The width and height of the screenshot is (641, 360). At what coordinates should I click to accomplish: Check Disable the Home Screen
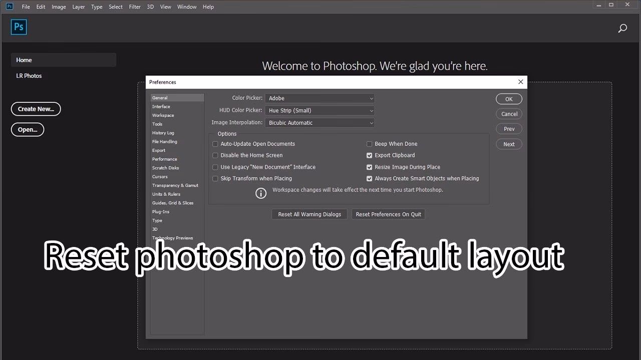215,155
